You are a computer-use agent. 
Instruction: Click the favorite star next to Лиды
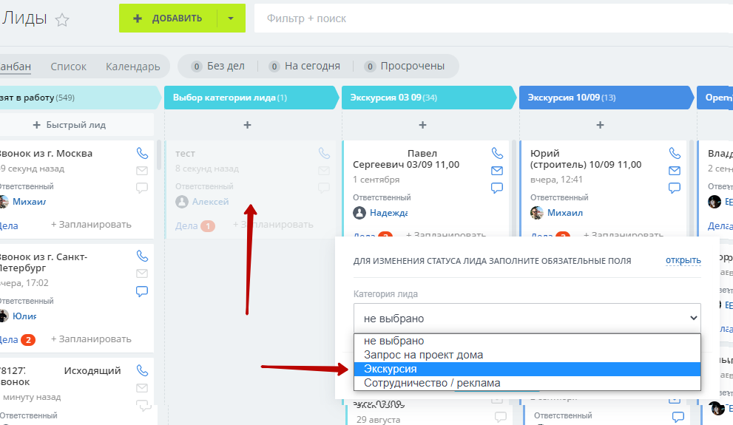click(62, 20)
